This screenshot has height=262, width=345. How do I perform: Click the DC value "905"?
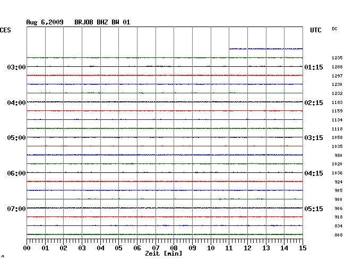pos(339,190)
